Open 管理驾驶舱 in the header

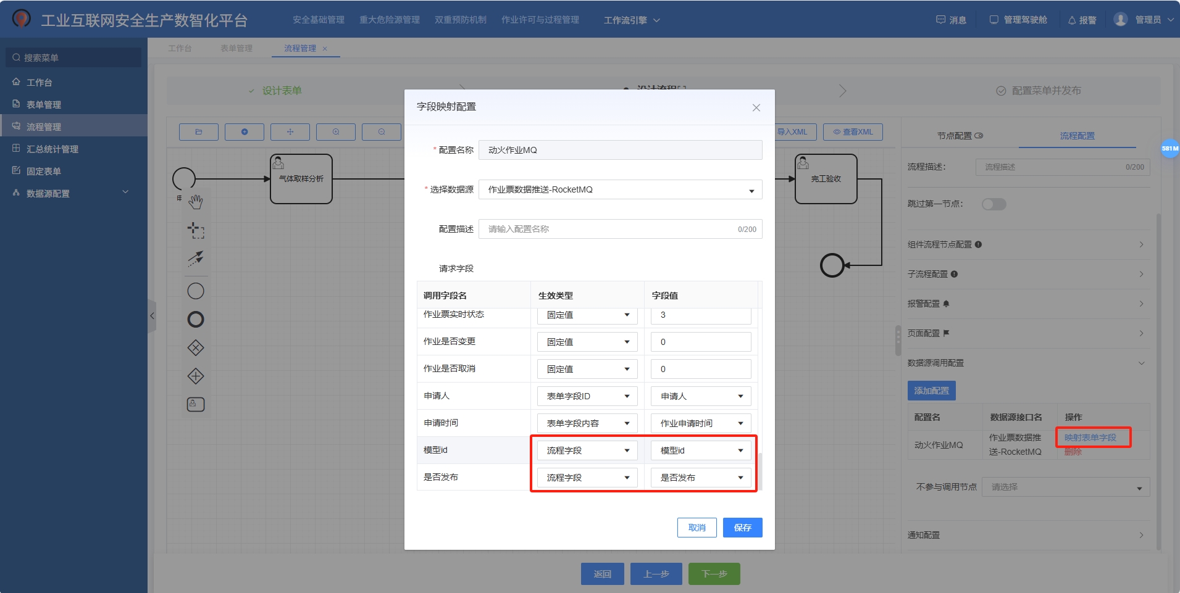(x=1018, y=20)
